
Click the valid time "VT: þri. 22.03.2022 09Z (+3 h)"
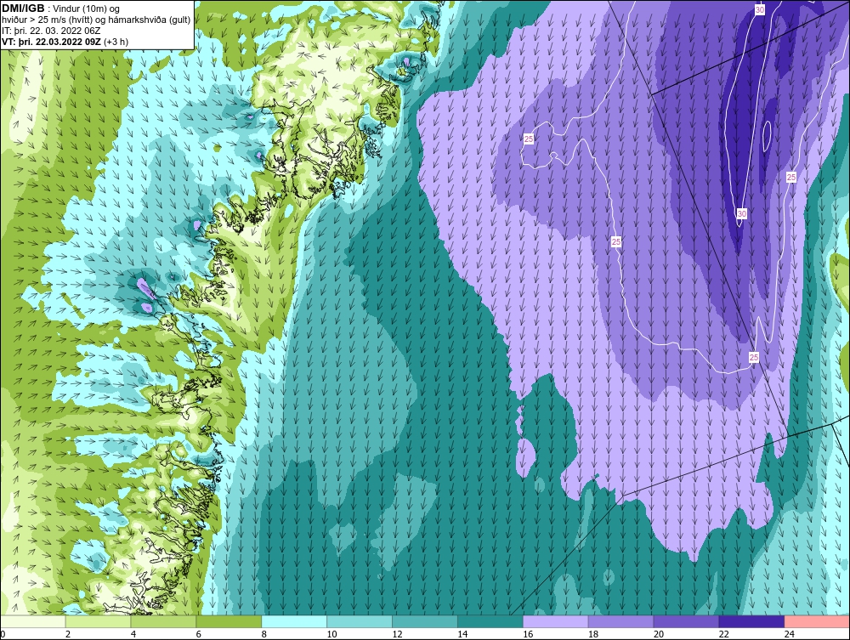(65, 42)
